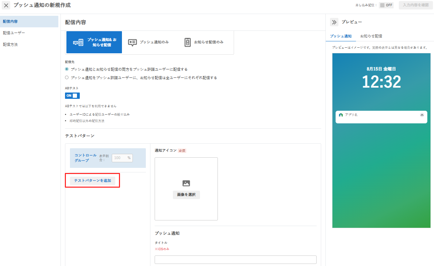Go to the 配信ユーザー sidebar section
The height and width of the screenshot is (266, 434).
coord(29,33)
